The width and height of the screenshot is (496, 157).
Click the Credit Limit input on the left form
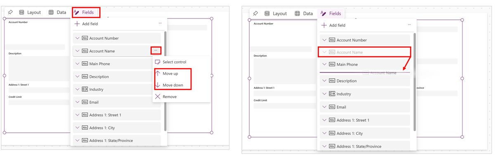coord(40,102)
